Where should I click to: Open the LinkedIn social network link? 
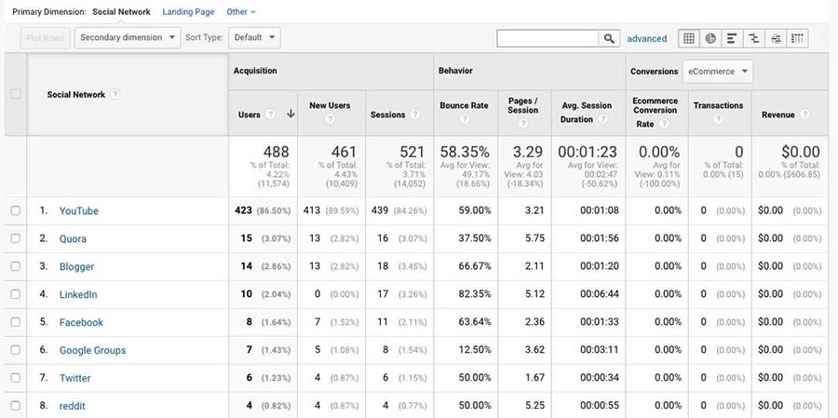(x=78, y=294)
